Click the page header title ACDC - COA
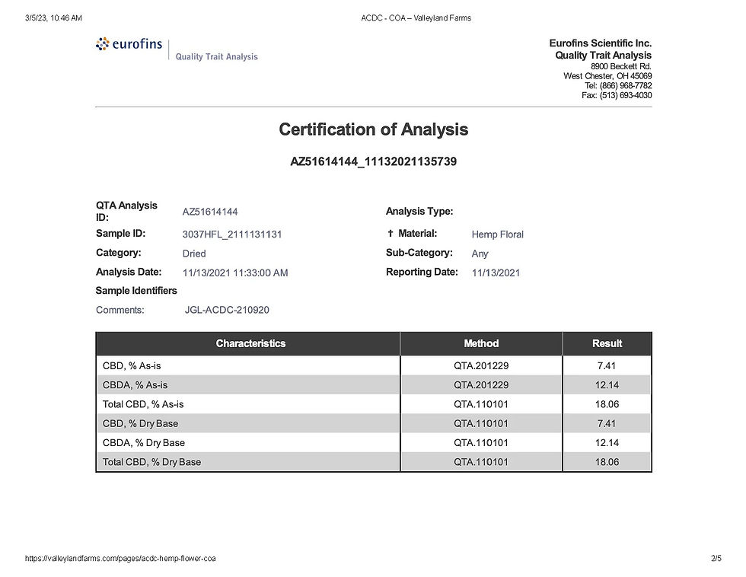The height and width of the screenshot is (577, 746). (x=416, y=18)
